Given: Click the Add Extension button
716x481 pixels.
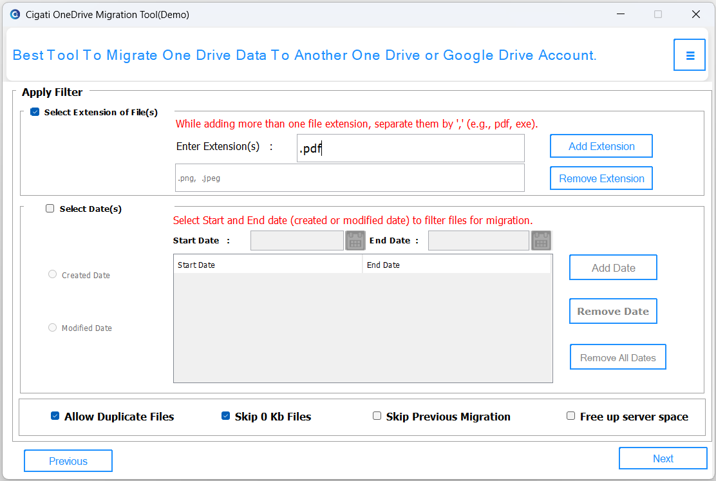Looking at the screenshot, I should pyautogui.click(x=601, y=146).
